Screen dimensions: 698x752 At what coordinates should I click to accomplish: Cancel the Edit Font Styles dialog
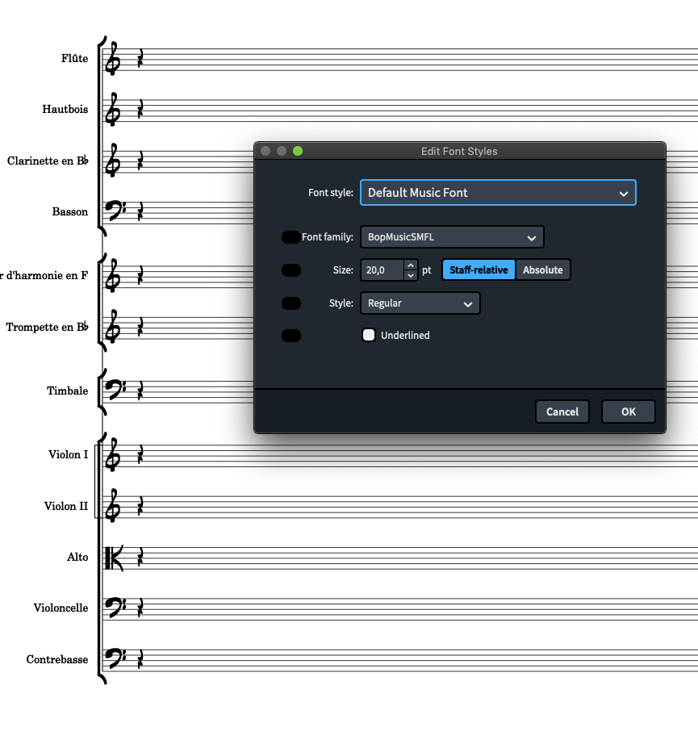click(562, 412)
